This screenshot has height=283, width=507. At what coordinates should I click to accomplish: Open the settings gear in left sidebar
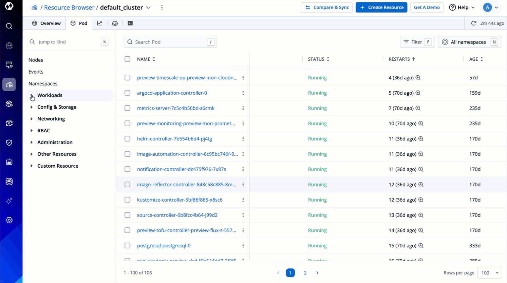coord(9,220)
